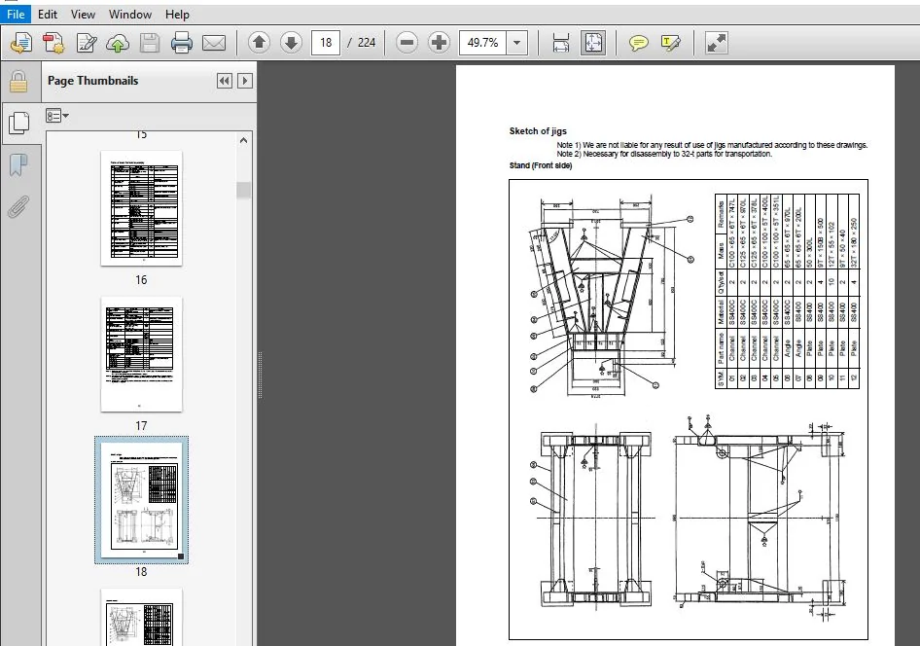Select the thumbnail below page 18
This screenshot has height=646, width=920.
[x=141, y=617]
